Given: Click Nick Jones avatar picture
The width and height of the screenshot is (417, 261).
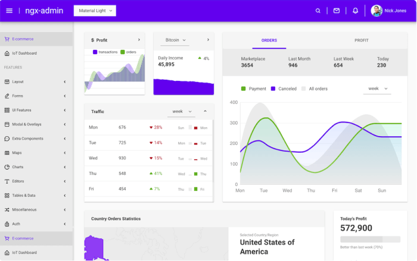Looking at the screenshot, I should [376, 11].
